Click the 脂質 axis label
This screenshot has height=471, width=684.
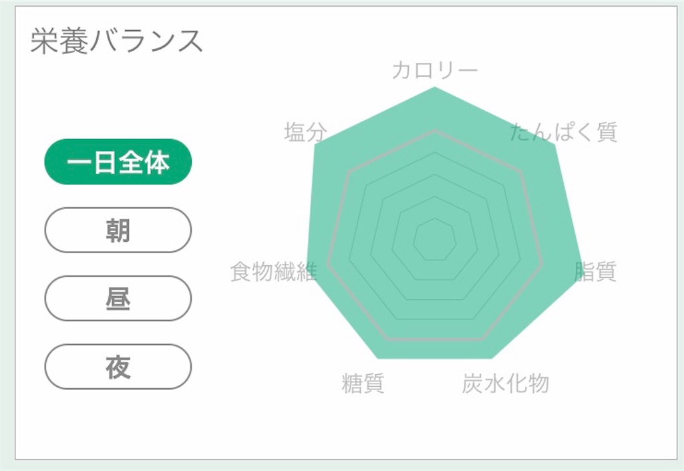pyautogui.click(x=595, y=271)
